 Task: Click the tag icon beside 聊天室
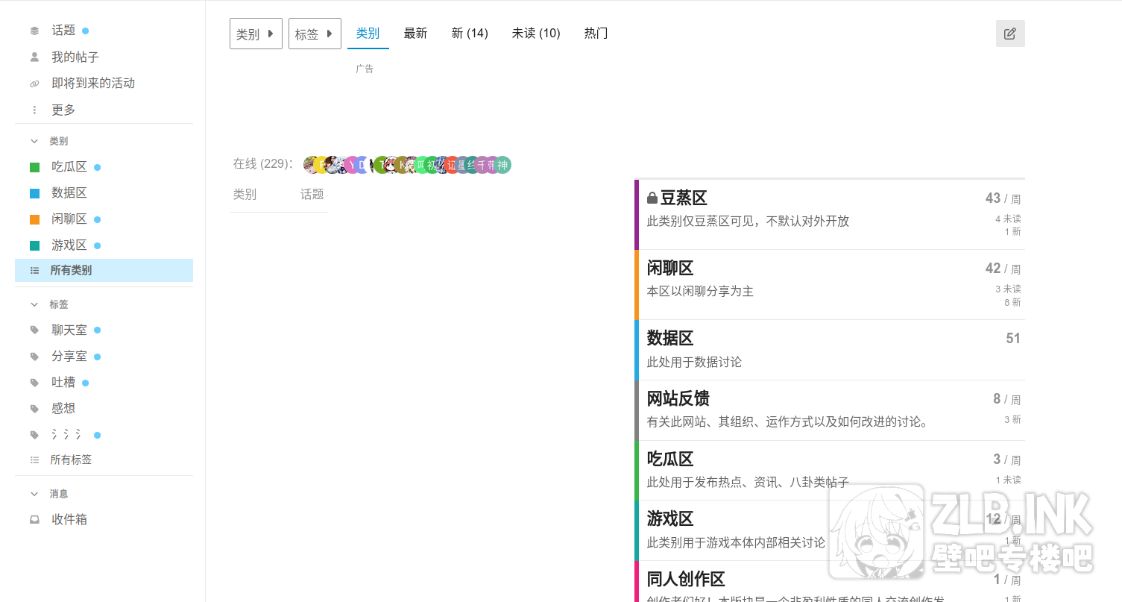tap(34, 330)
